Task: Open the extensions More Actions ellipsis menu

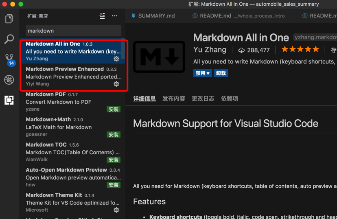Action: point(114,16)
